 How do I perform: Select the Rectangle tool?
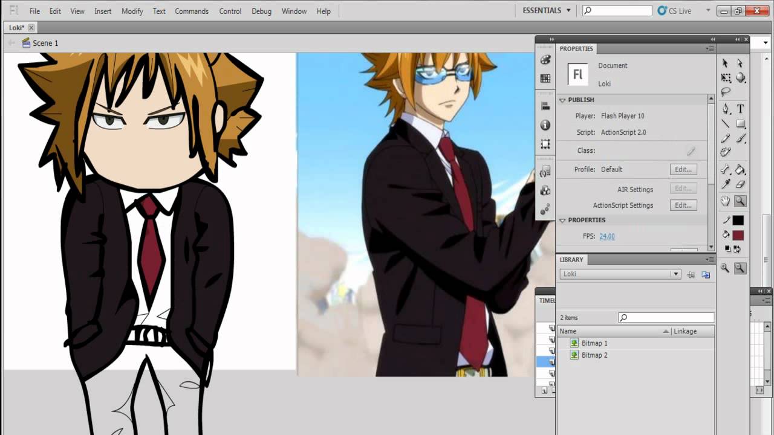(x=740, y=124)
